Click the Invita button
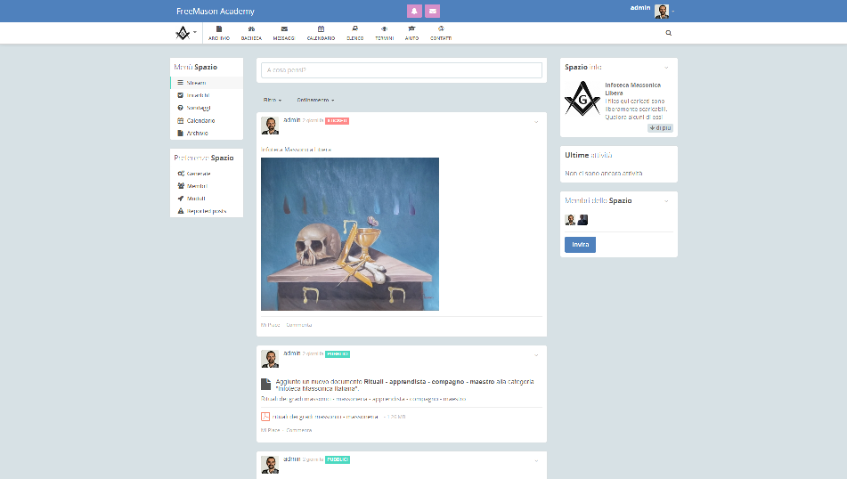 coord(580,245)
